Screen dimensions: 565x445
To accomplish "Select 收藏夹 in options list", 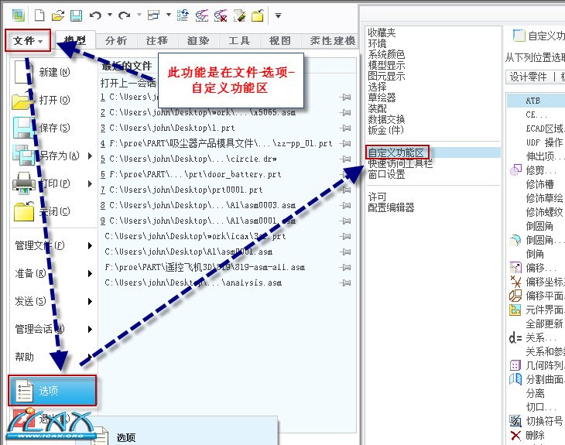I will click(382, 33).
